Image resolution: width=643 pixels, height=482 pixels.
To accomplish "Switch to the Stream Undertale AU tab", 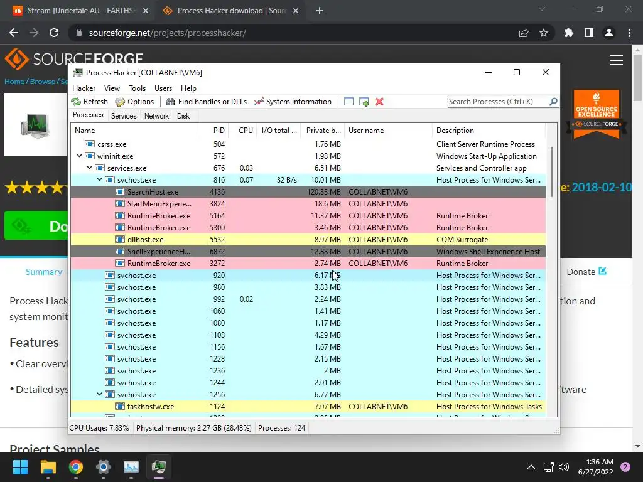I will point(80,11).
